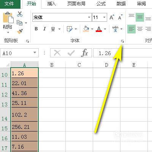The height and width of the screenshot is (152, 152).
Task: Open the Borders dropdown arrow
Action: pos(76,29)
